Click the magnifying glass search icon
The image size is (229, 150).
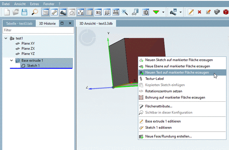click(x=35, y=12)
